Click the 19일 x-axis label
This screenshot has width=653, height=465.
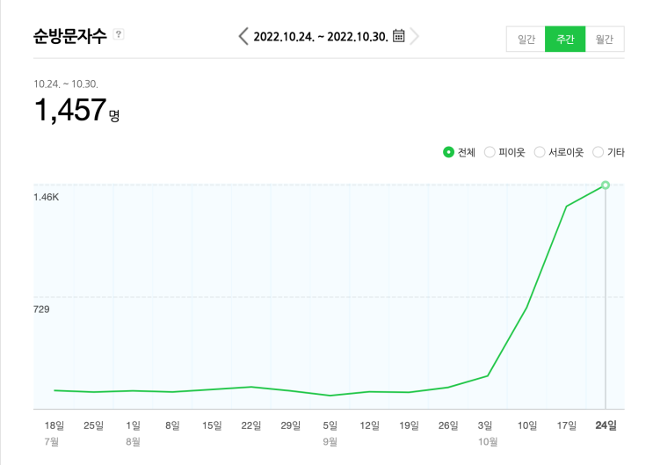tap(409, 425)
